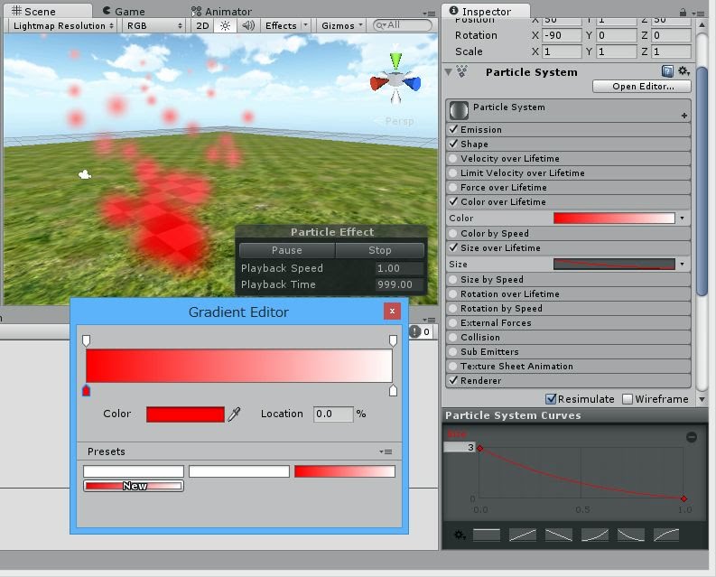Enable the Wireframe checkbox

(x=628, y=399)
